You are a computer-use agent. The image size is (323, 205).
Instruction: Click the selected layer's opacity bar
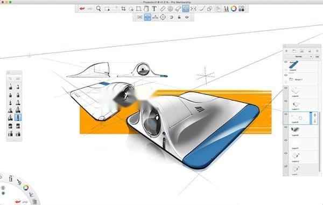pyautogui.click(x=311, y=118)
